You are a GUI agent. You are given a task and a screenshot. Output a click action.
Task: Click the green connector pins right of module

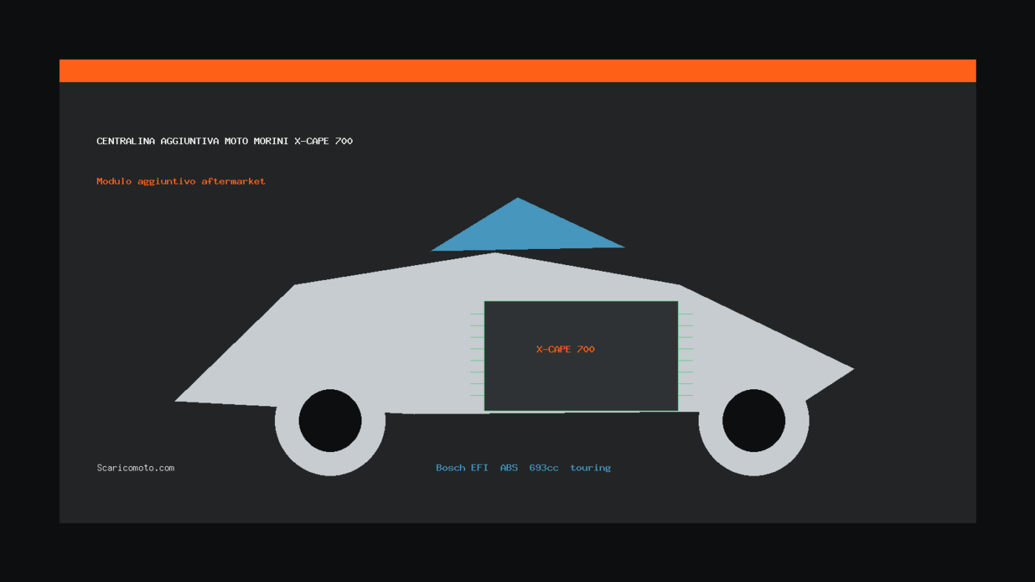[686, 355]
